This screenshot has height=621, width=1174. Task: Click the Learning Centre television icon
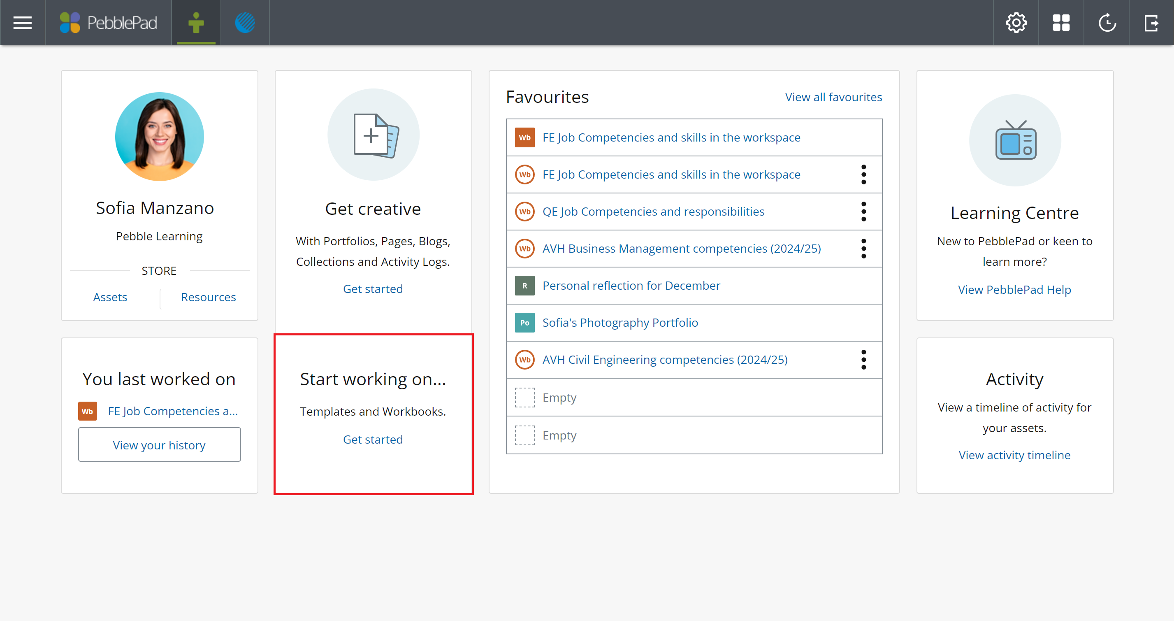(1015, 140)
